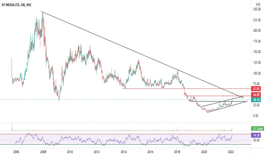
Task: Select the 63.85 red price label
Action: coord(256,88)
